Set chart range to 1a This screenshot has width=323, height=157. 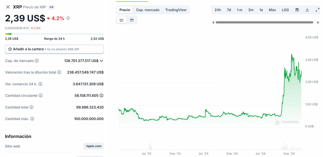tap(261, 10)
